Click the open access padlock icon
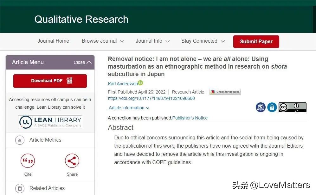 click(272, 107)
